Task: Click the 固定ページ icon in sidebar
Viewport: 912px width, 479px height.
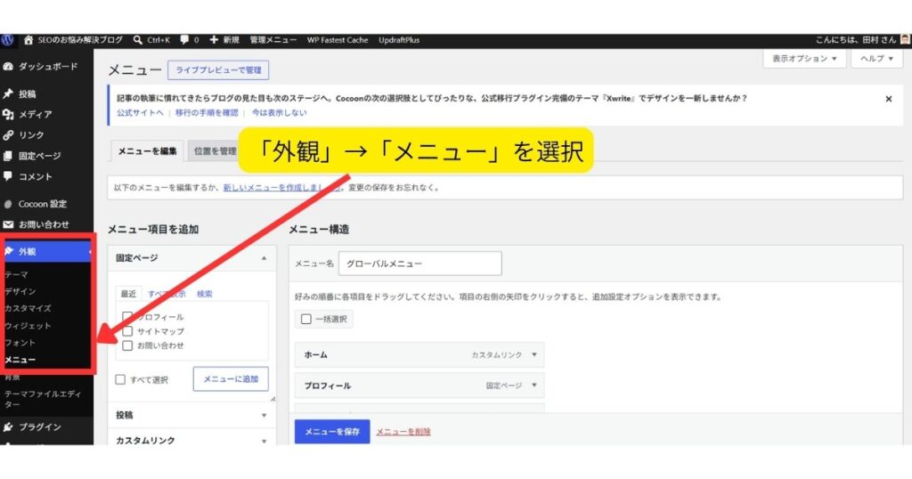Action: click(8, 156)
